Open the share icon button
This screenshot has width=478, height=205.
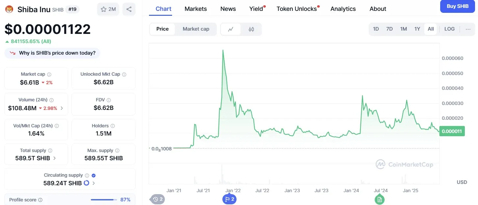pyautogui.click(x=129, y=9)
